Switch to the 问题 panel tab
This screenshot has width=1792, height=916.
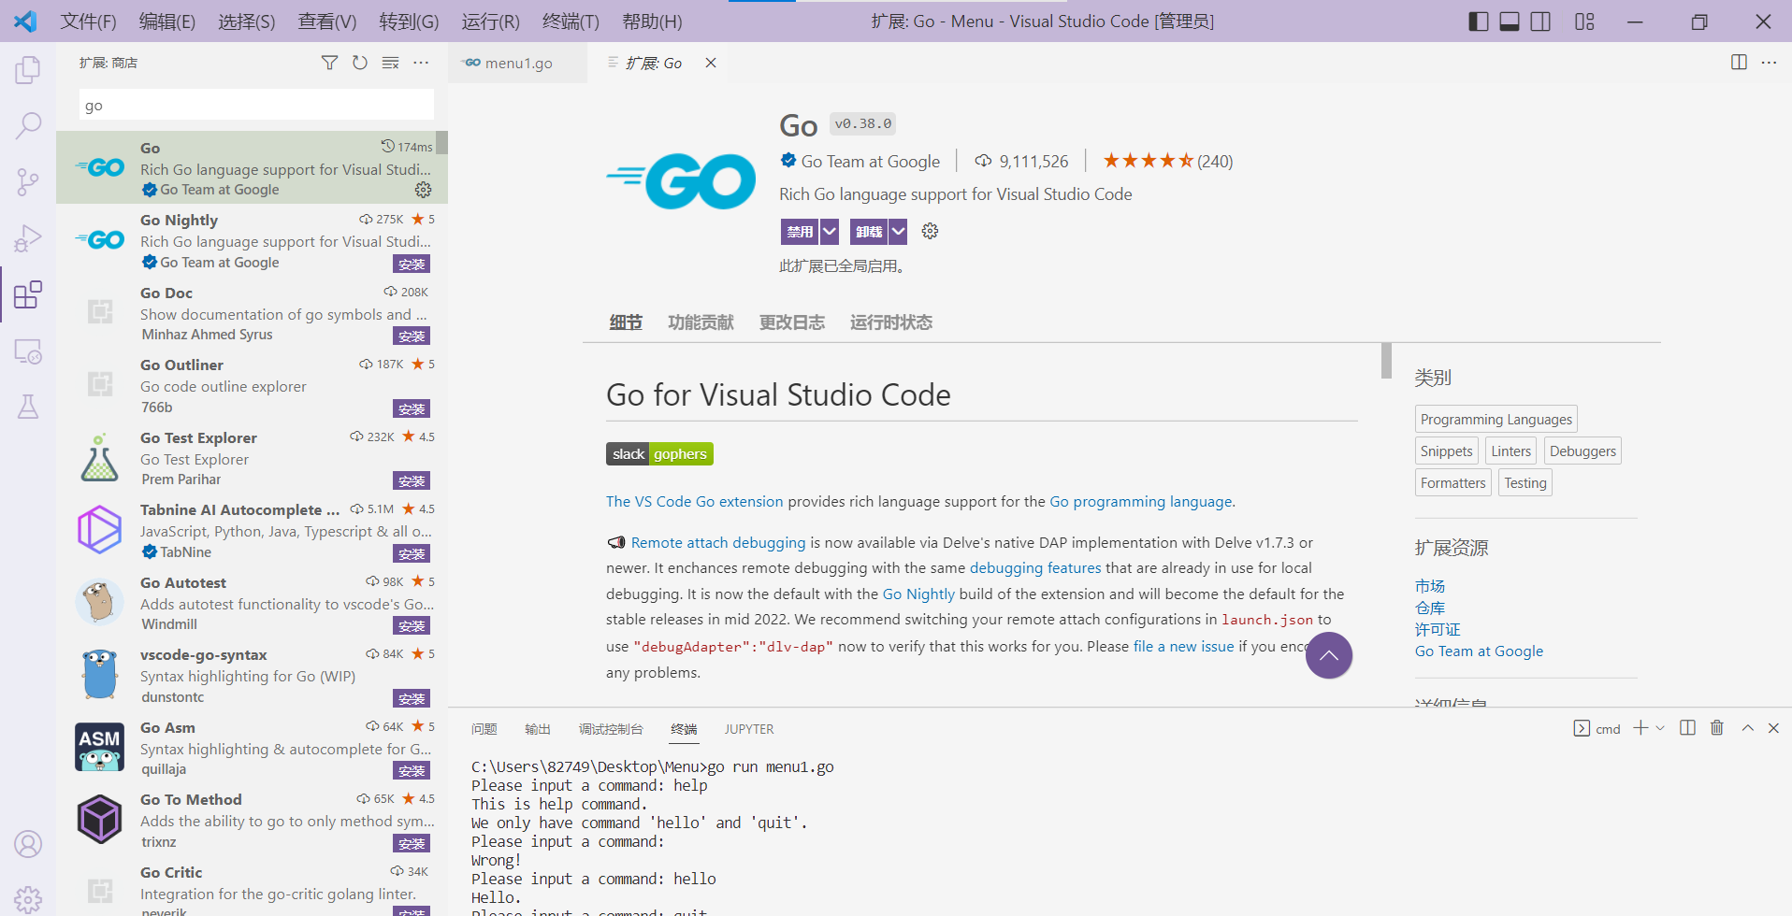click(484, 729)
